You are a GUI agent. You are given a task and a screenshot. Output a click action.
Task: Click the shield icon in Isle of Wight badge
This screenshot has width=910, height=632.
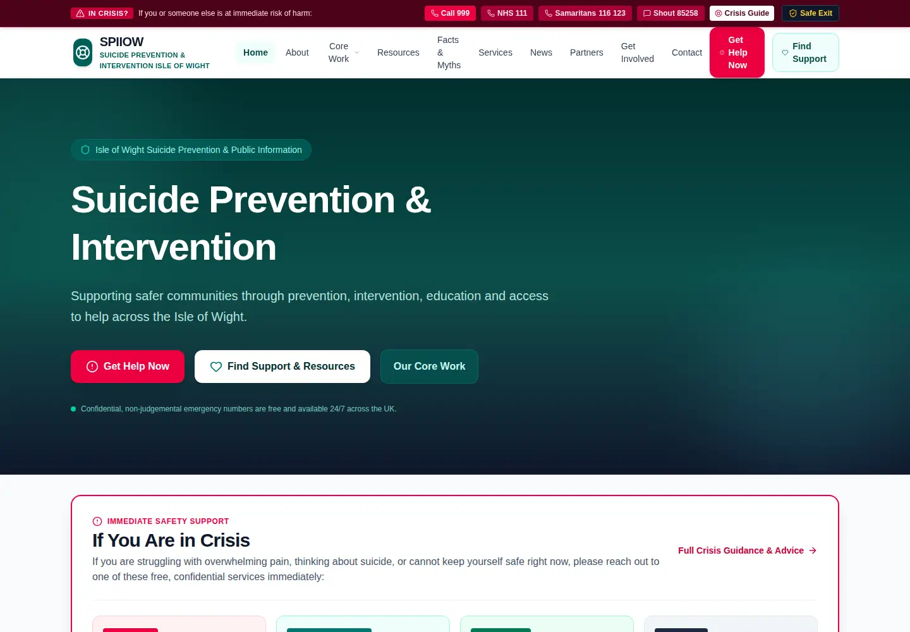pyautogui.click(x=85, y=150)
